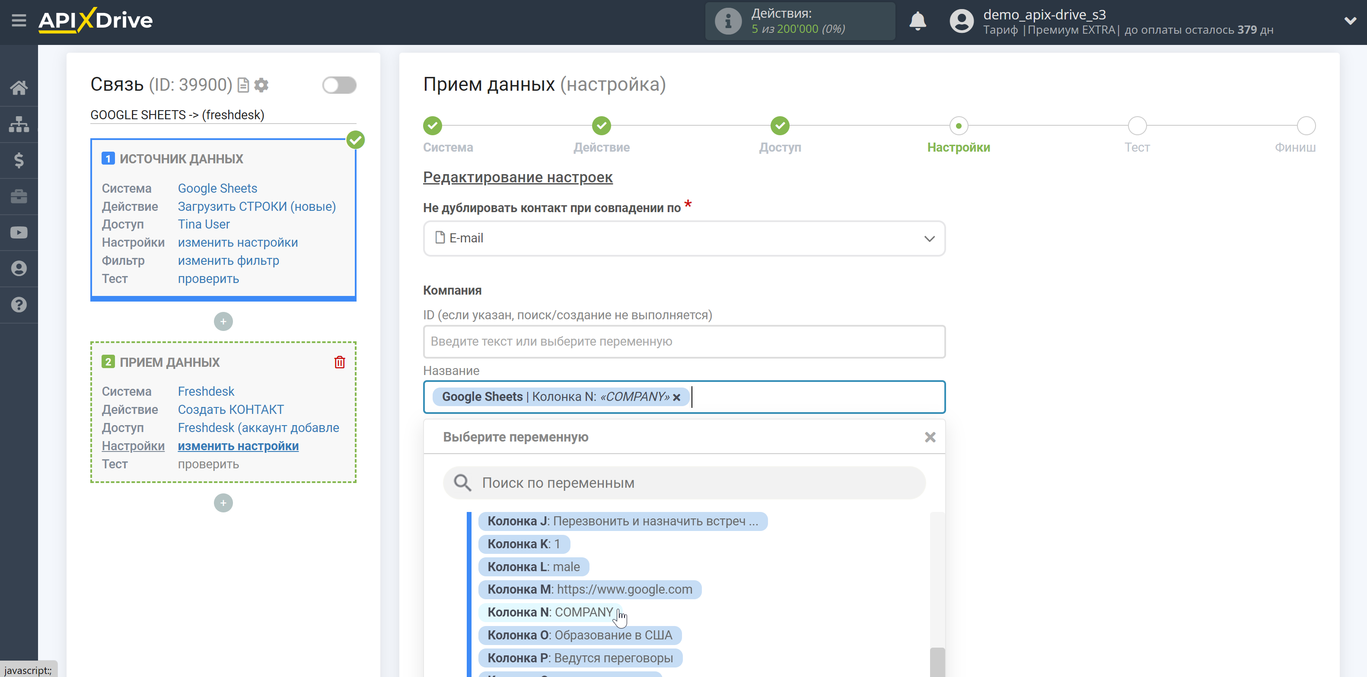Click the Редактирование настроек heading
1367x677 pixels.
[x=517, y=177]
